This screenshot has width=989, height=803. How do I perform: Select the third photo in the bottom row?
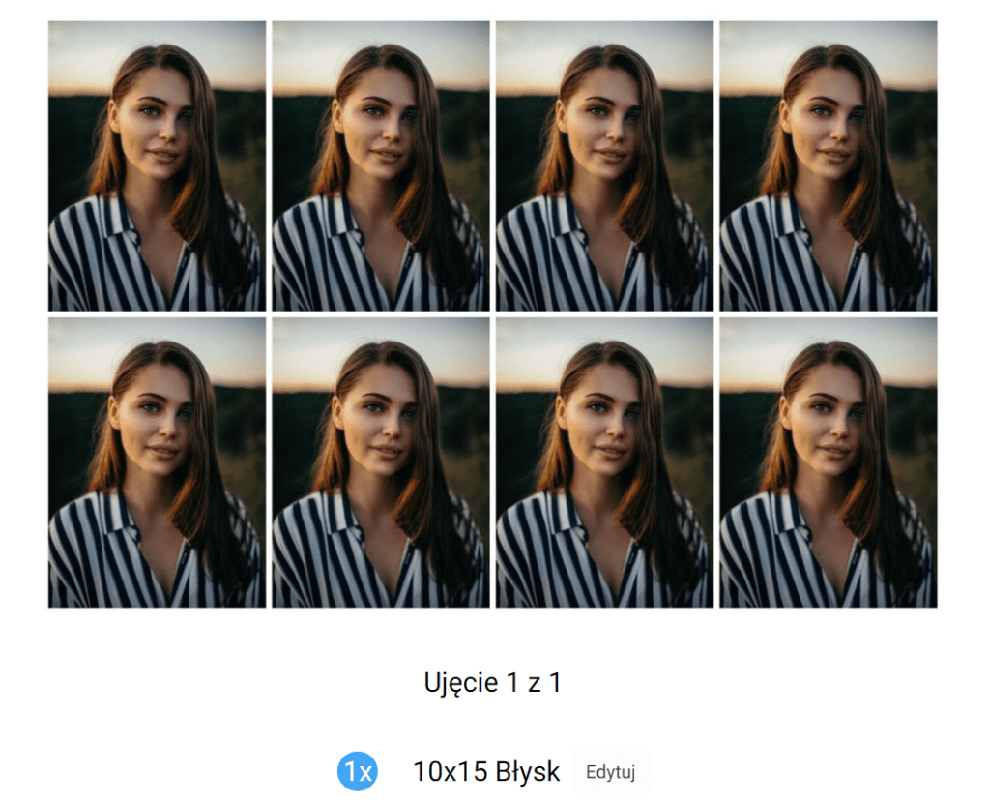pos(604,462)
